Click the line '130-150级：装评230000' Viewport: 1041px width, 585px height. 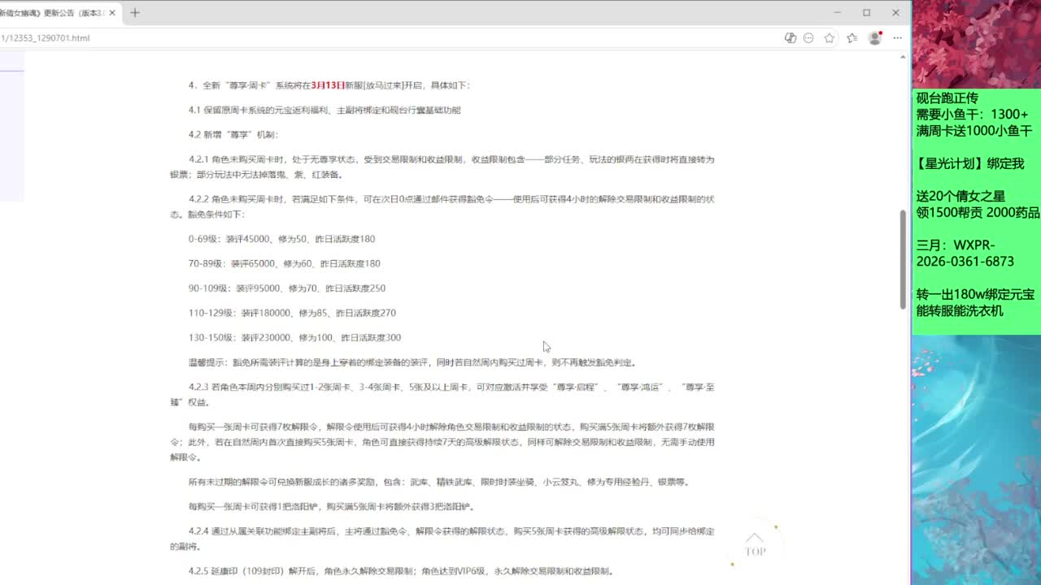(x=294, y=337)
